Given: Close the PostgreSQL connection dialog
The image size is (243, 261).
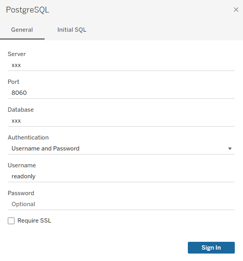Looking at the screenshot, I should [236, 10].
